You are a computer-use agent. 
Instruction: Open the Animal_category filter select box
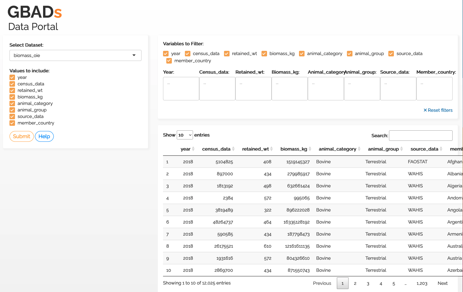pyautogui.click(x=325, y=89)
